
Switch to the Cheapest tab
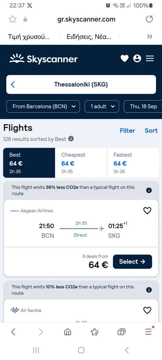[81, 163]
